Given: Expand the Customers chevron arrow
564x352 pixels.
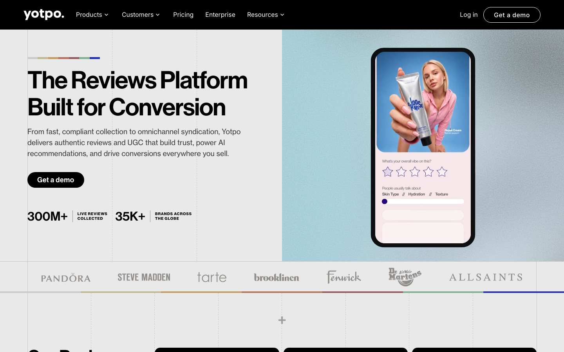Looking at the screenshot, I should tap(158, 15).
